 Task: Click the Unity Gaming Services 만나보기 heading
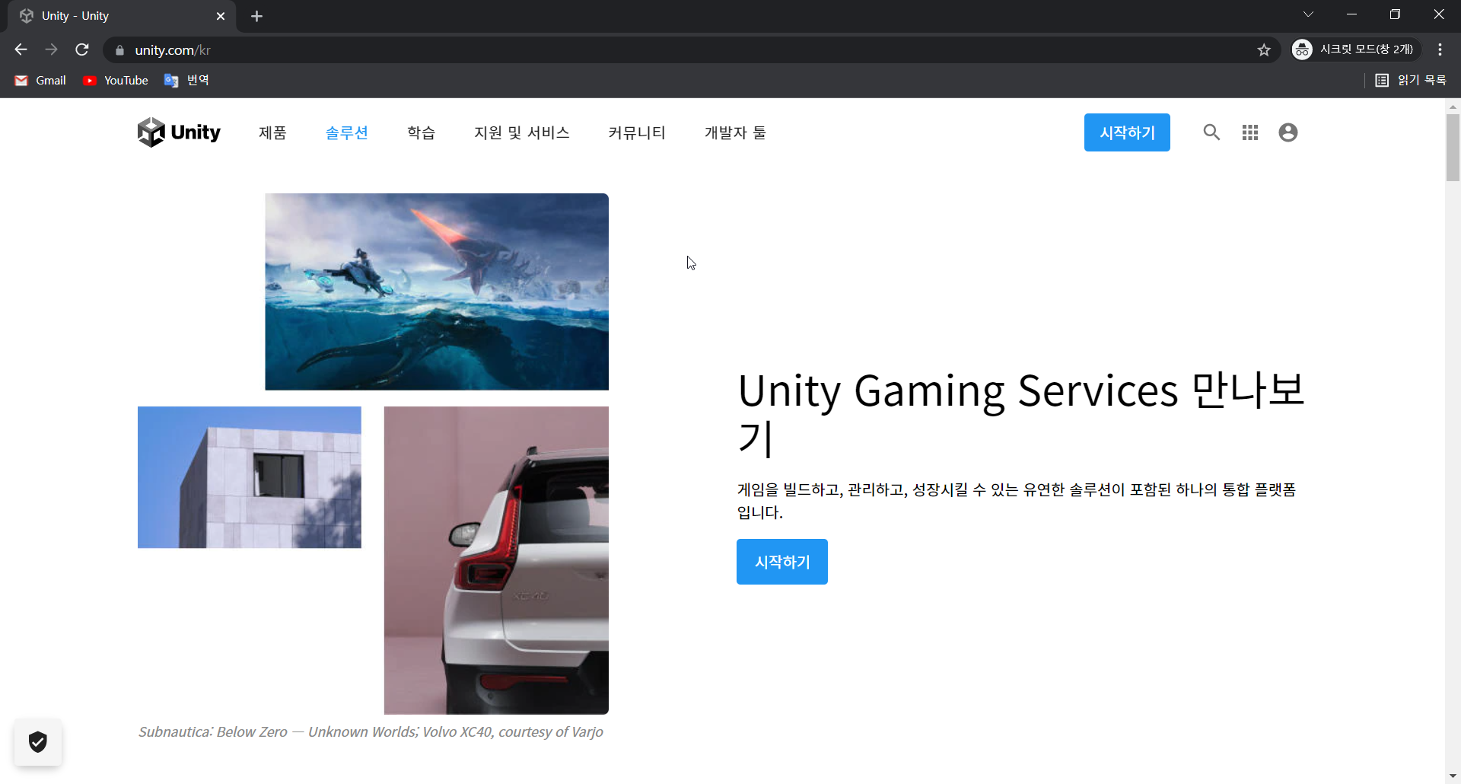[x=1020, y=414]
